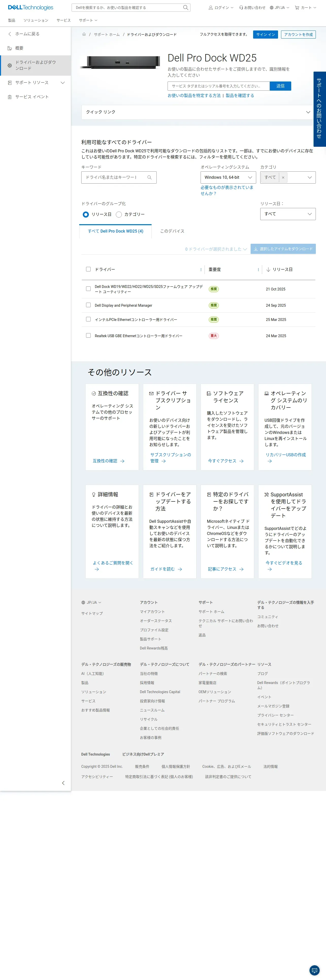Collapse the sidebar with bottom chevron icon
This screenshot has width=326, height=978.
pyautogui.click(x=63, y=783)
